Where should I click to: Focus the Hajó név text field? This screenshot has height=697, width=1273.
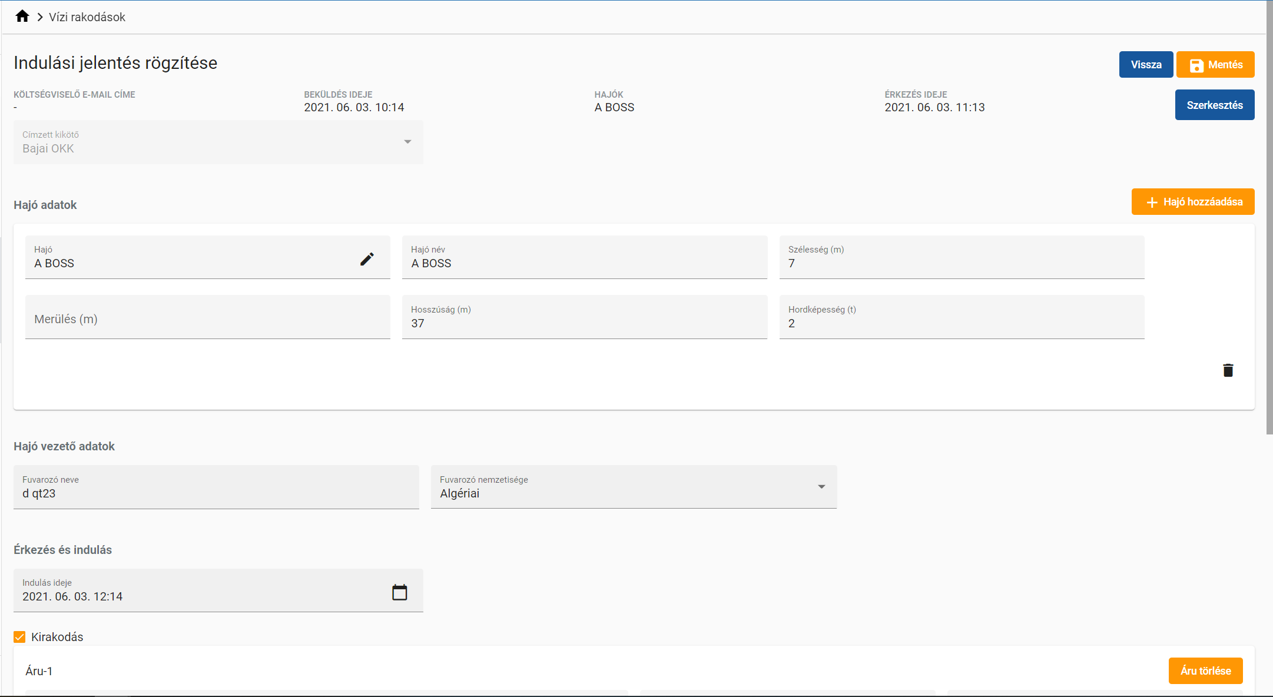click(584, 263)
